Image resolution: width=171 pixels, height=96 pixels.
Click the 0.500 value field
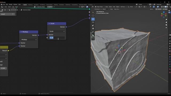pyautogui.click(x=3, y=68)
